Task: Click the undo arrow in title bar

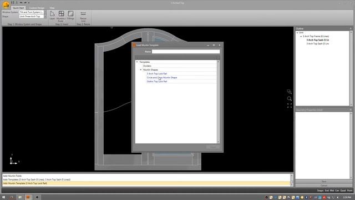Action: click(x=21, y=2)
